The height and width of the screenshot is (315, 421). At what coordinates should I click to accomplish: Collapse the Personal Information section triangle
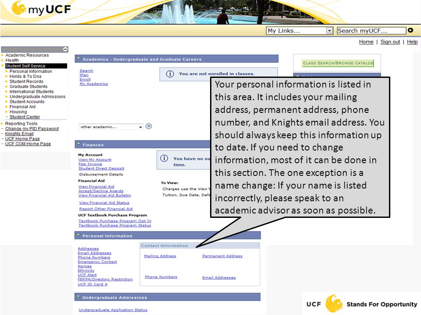point(78,235)
